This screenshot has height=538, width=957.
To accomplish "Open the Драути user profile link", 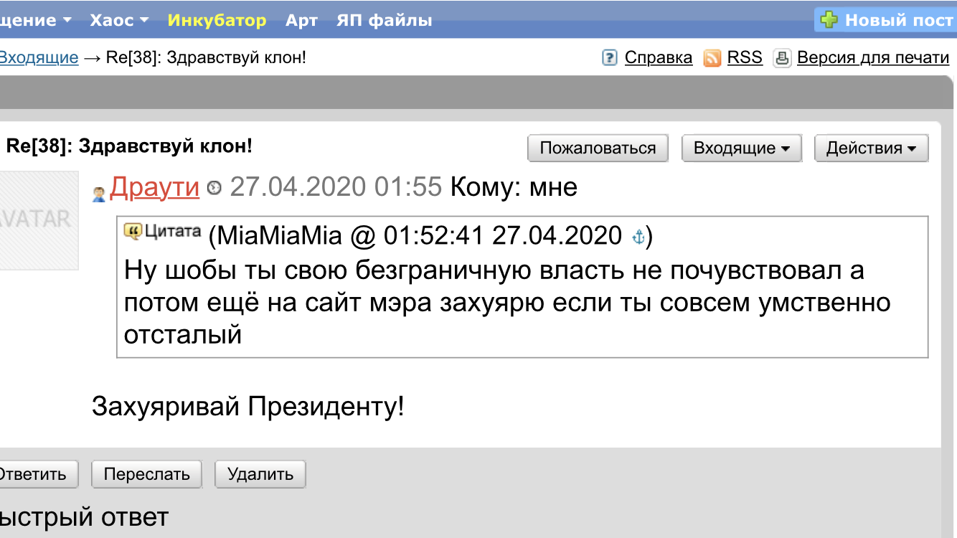I will 154,187.
